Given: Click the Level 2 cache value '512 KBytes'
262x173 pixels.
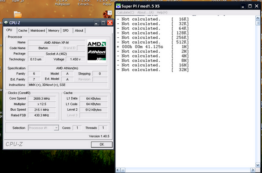Looking at the screenshot, I should click(x=94, y=110).
